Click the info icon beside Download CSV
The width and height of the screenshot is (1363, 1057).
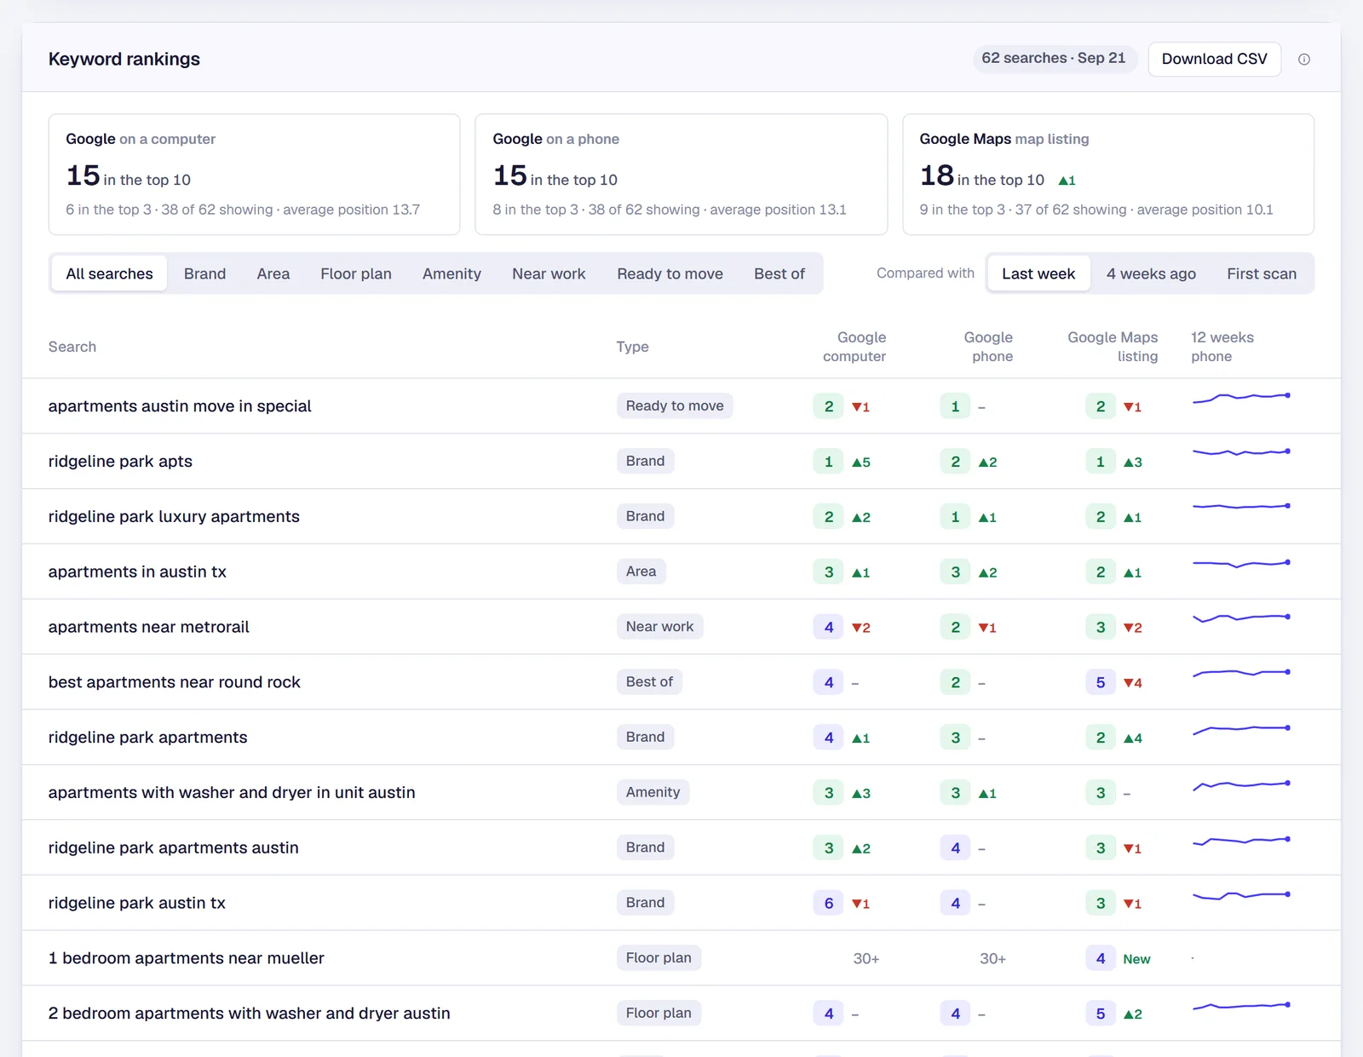[1303, 60]
